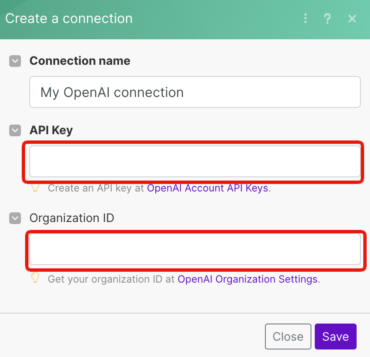The width and height of the screenshot is (370, 357).
Task: Click the Close button
Action: [x=288, y=336]
